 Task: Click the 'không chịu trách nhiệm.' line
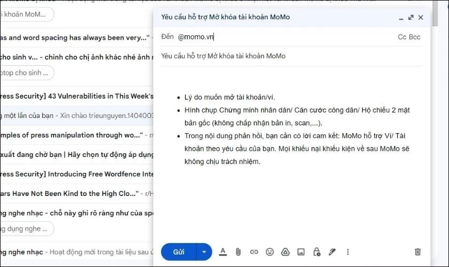[x=222, y=162]
